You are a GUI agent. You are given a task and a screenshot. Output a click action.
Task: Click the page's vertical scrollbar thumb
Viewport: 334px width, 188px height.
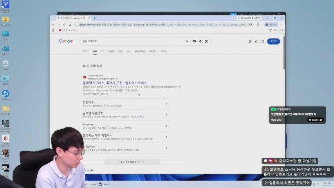pos(284,52)
